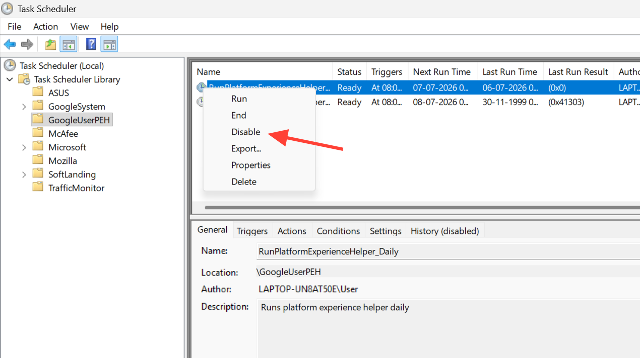Click the Forward arrow toolbar icon
This screenshot has width=640, height=358.
(x=27, y=44)
